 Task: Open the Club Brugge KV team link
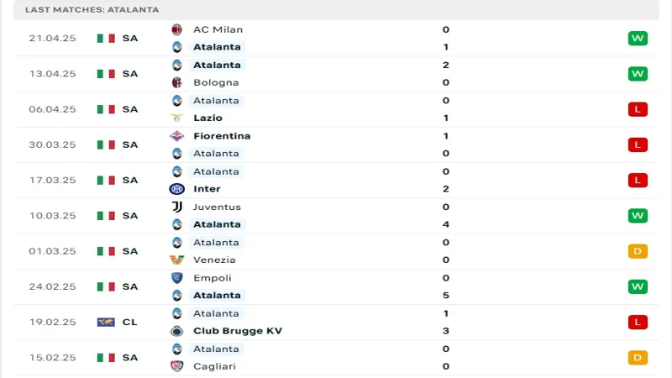[x=238, y=331]
